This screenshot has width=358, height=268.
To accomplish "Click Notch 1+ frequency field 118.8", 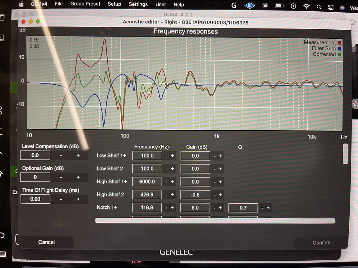I will pyautogui.click(x=147, y=208).
